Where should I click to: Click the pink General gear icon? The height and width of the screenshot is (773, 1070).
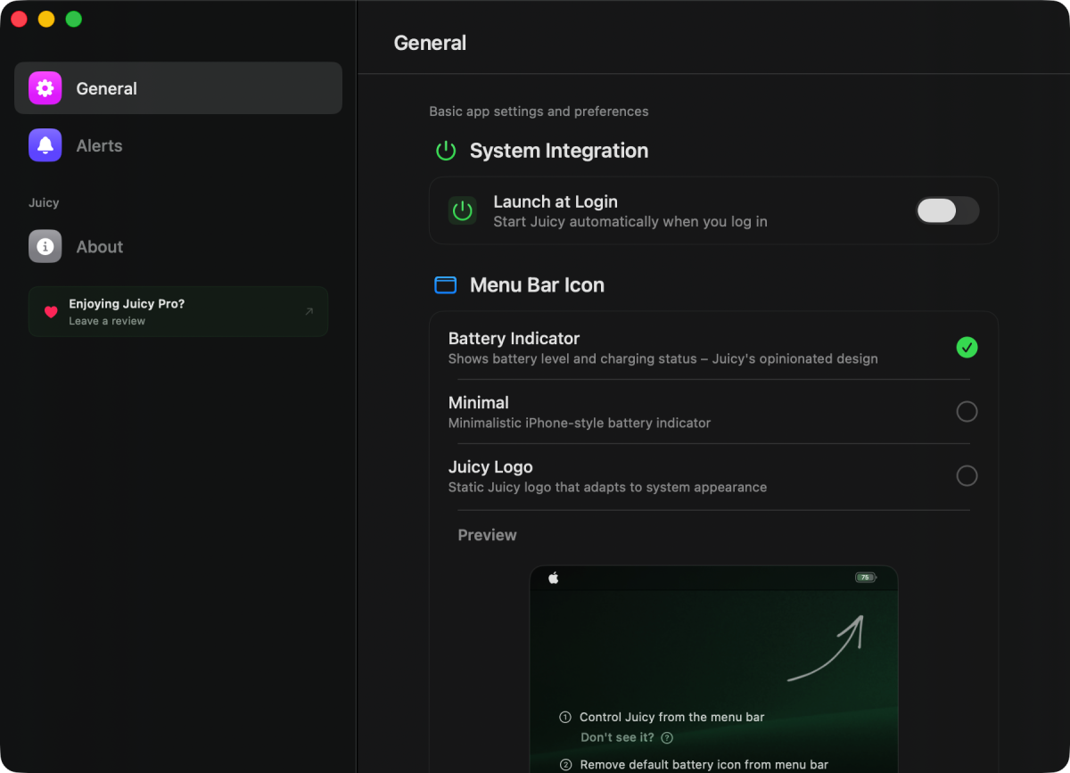(x=45, y=88)
